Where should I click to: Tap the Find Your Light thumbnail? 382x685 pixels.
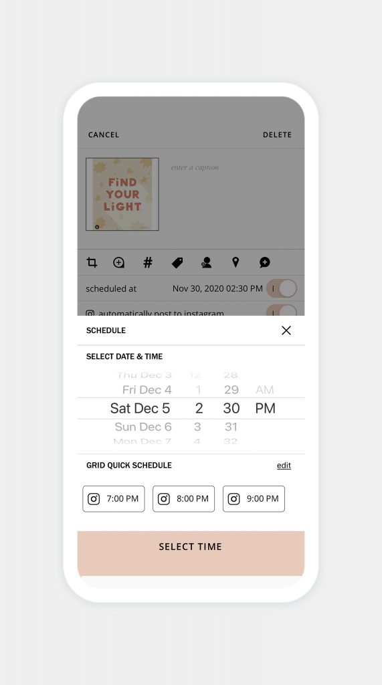pos(122,195)
